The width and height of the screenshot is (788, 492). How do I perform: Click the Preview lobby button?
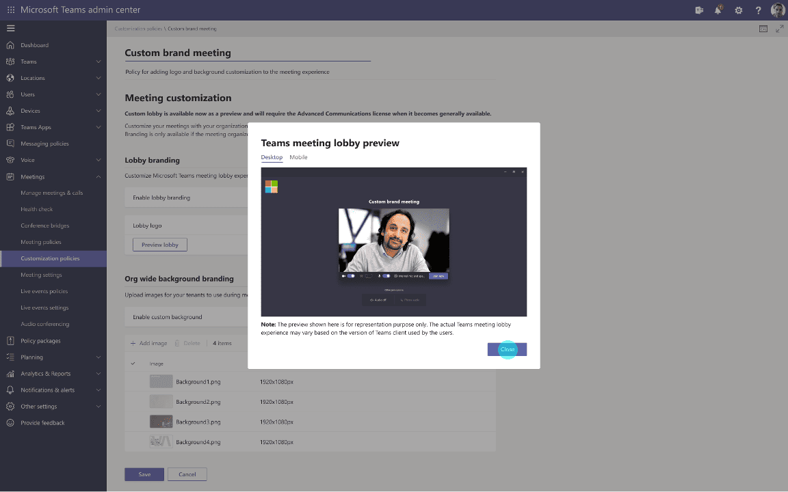[160, 245]
